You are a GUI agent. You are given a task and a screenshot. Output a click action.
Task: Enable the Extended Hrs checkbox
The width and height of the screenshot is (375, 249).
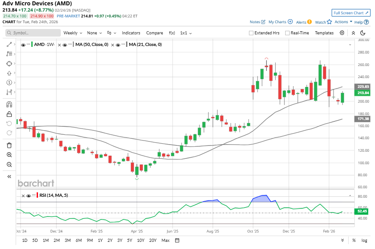(251, 33)
